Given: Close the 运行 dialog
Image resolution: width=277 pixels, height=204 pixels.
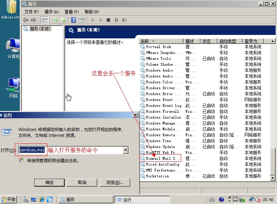Looking at the screenshot, I should click(x=135, y=115).
